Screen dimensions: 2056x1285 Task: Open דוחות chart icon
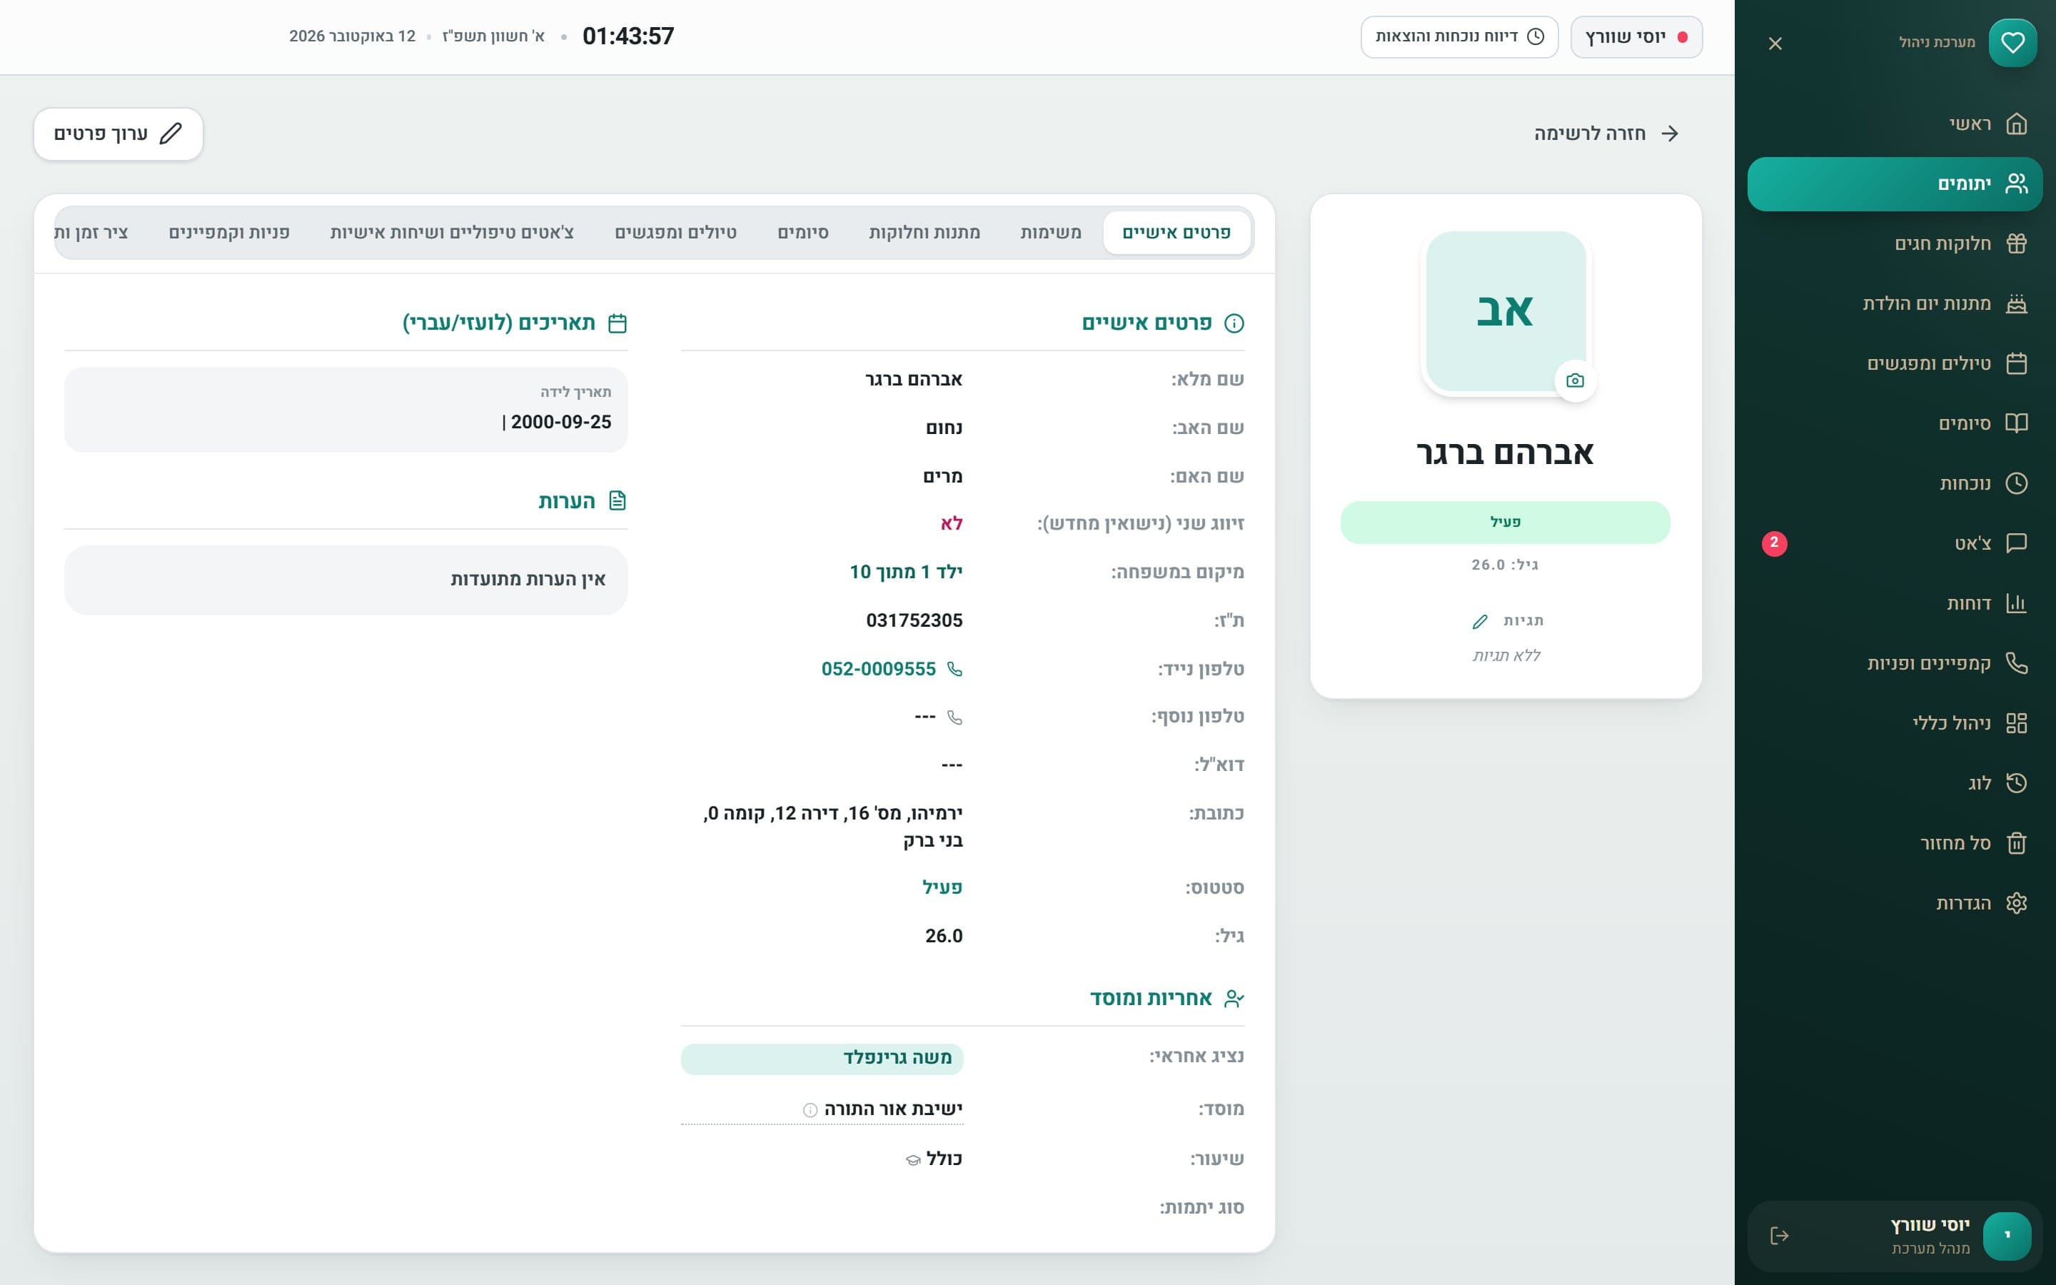(2016, 603)
